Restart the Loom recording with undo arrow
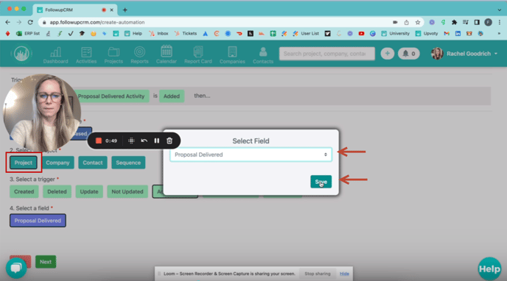The image size is (507, 281). 144,140
